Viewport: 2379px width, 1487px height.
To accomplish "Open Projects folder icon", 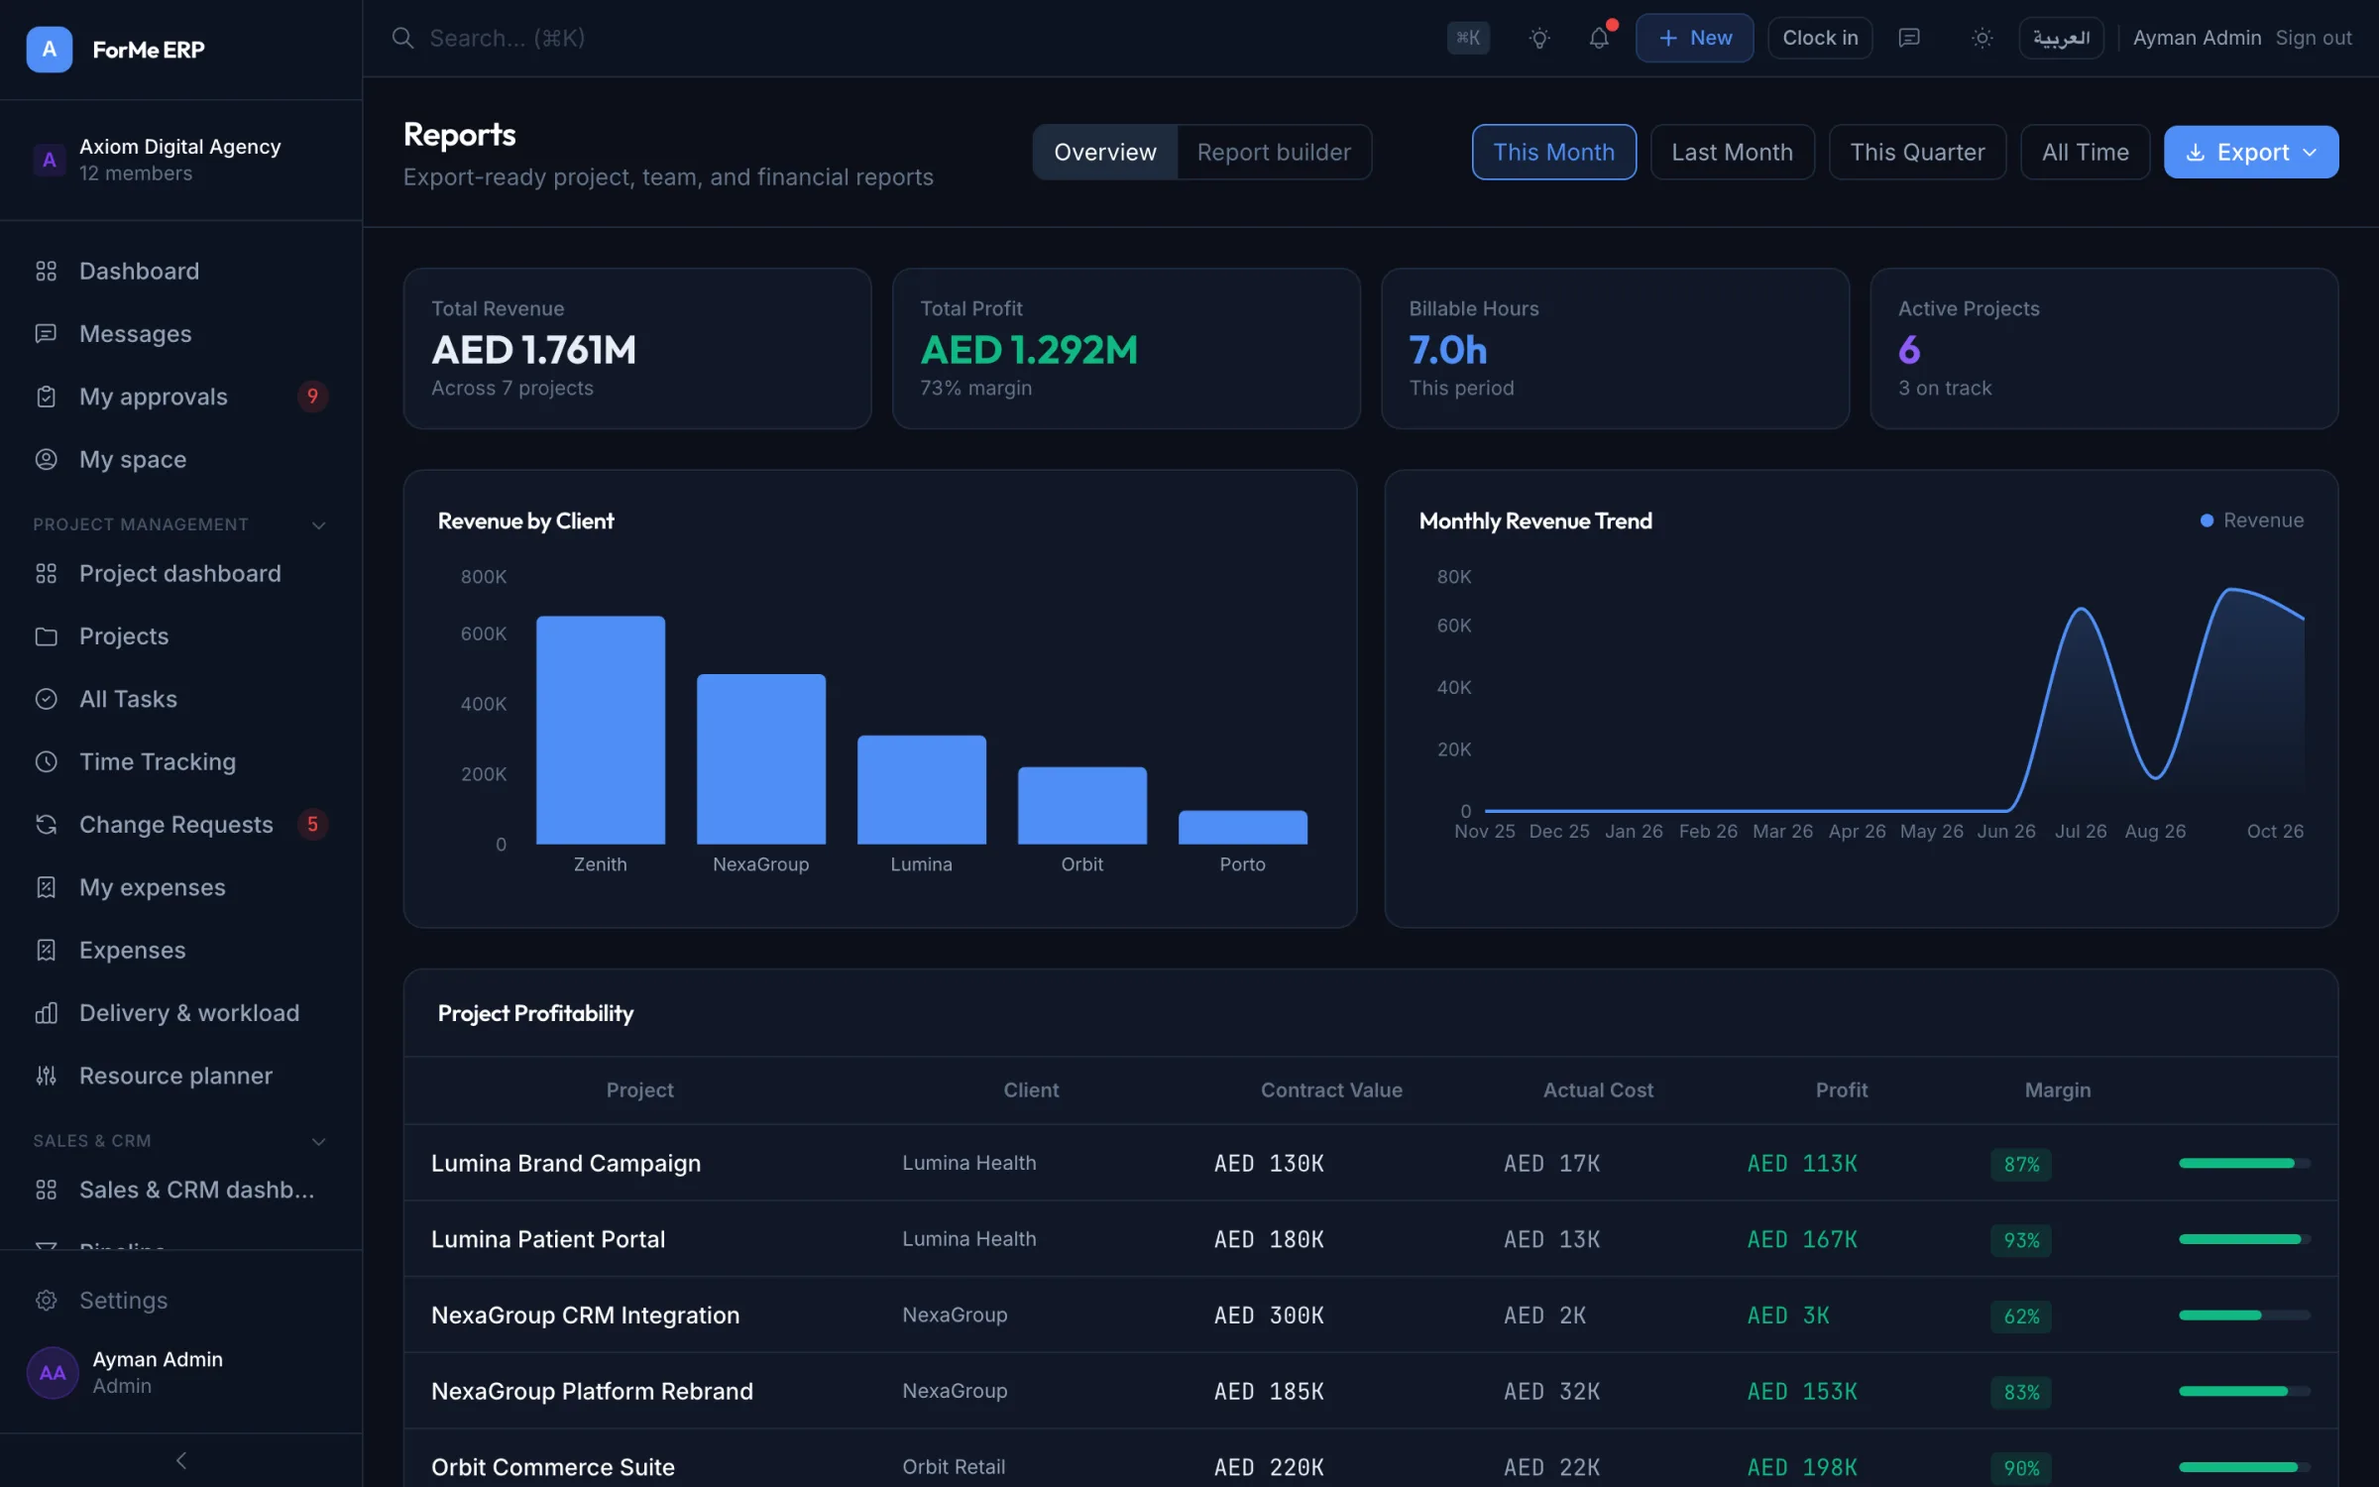I will (x=46, y=635).
